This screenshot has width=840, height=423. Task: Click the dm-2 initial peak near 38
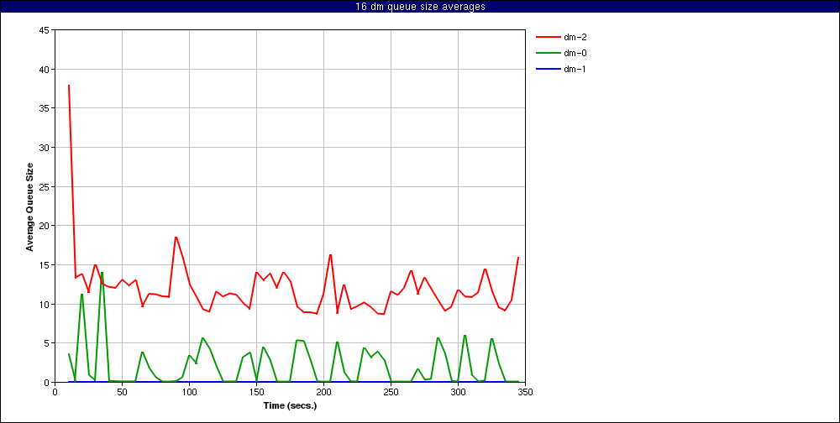click(x=69, y=85)
